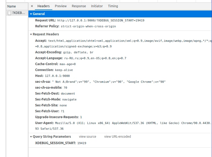
Task: Click the Sec-Fetch-Dest value document
Action: point(68,94)
